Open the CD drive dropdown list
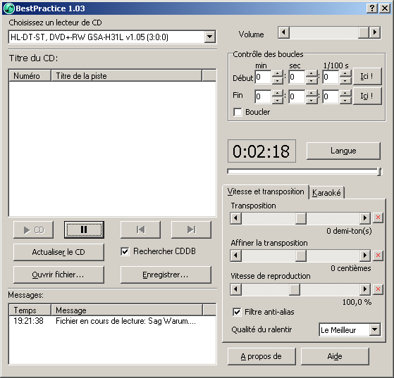 click(209, 37)
